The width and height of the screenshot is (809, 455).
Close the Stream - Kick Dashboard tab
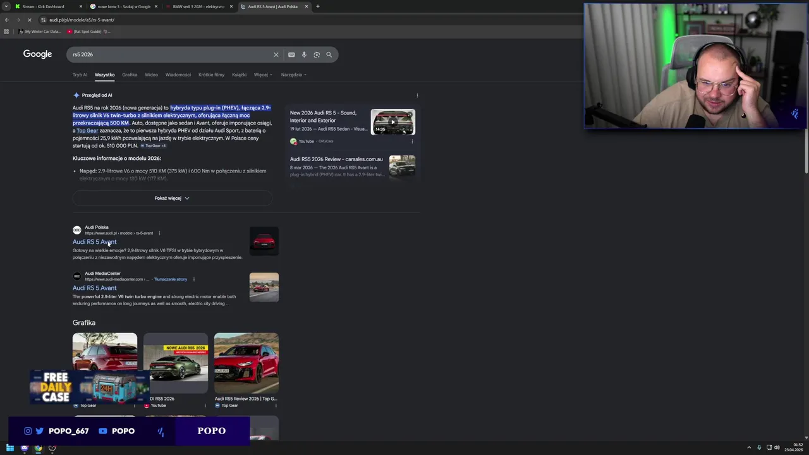click(x=81, y=6)
